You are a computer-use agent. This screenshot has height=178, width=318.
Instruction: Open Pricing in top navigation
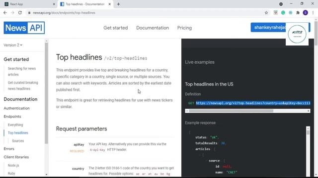tap(184, 28)
